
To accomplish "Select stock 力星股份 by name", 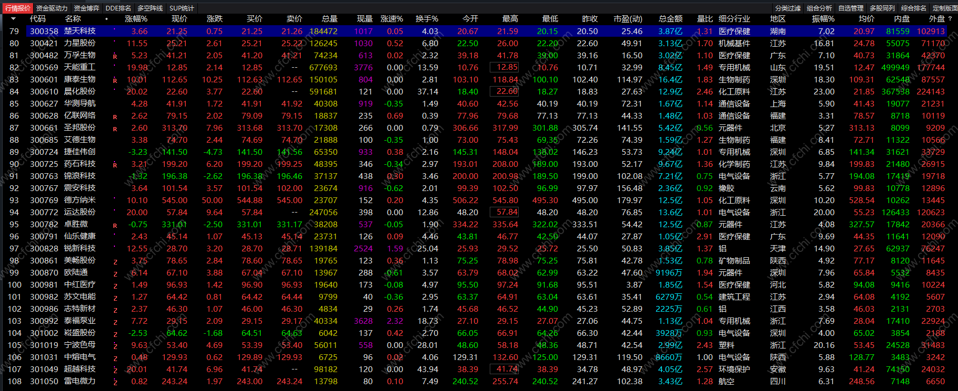I will pos(80,44).
